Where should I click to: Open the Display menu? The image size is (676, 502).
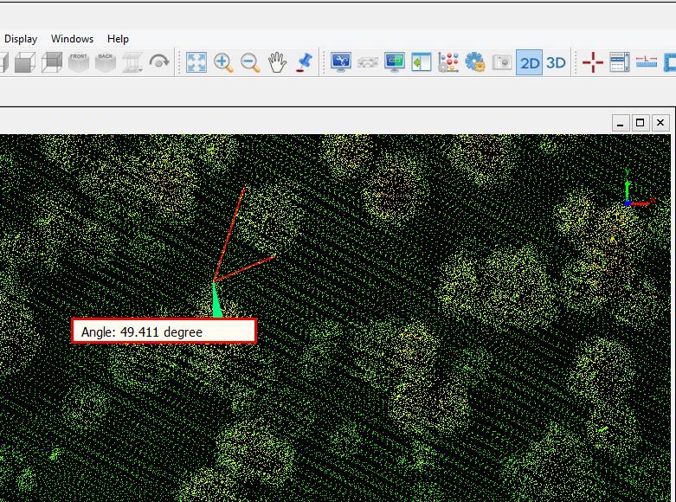[x=21, y=39]
